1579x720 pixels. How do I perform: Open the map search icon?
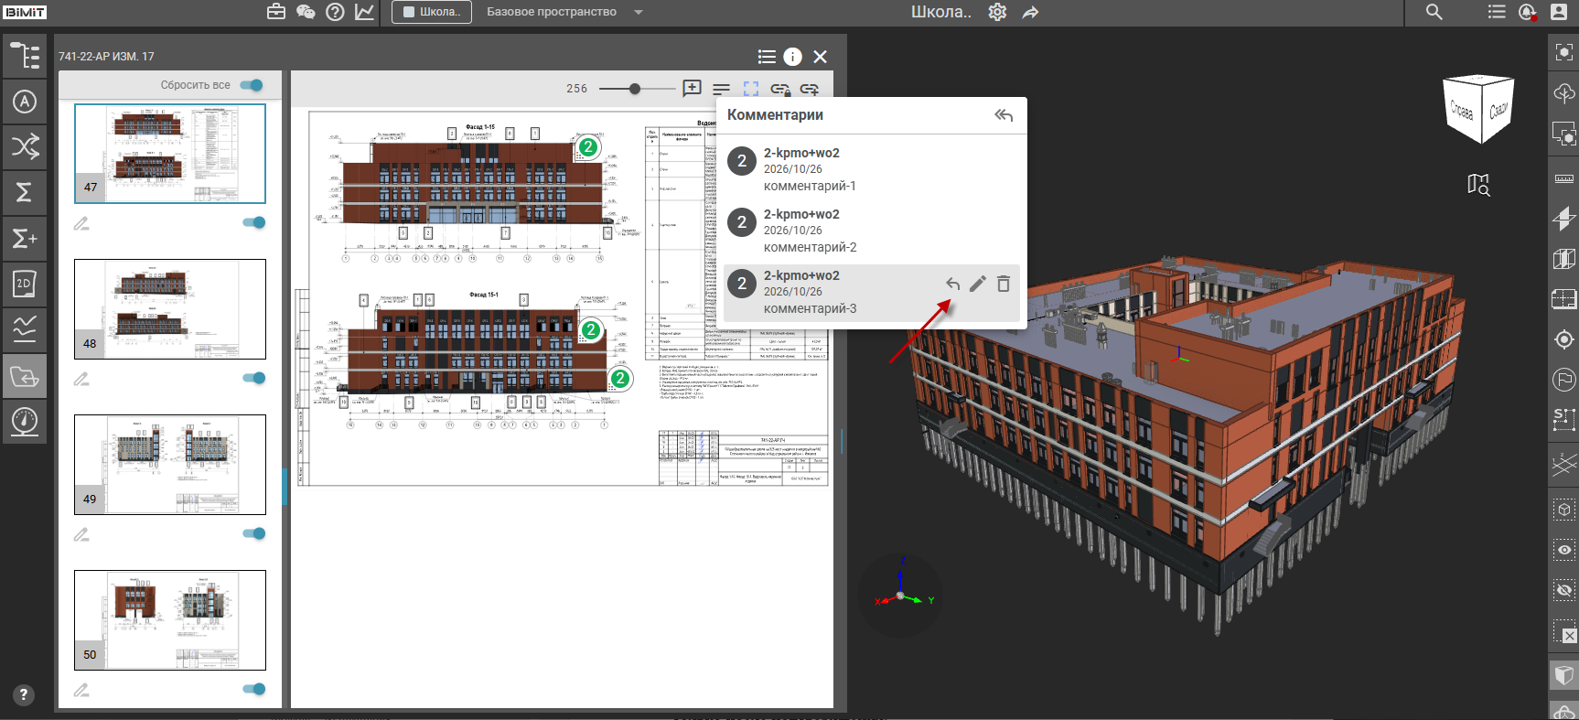click(1478, 185)
